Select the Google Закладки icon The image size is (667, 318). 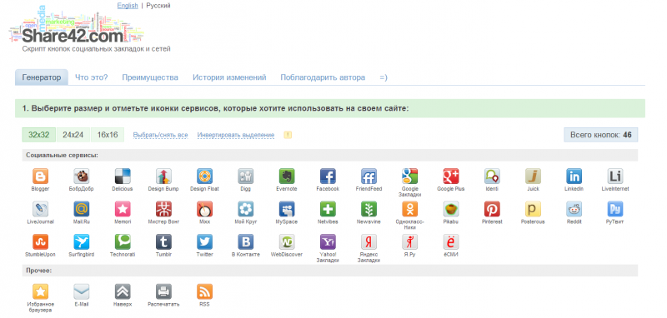(409, 176)
